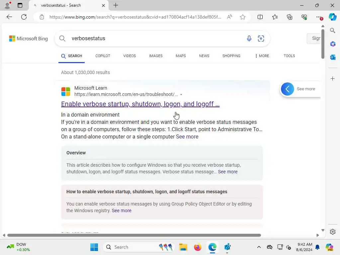Screen dimensions: 340x255
Task: Launch Firefox from the taskbar
Action: (x=198, y=247)
